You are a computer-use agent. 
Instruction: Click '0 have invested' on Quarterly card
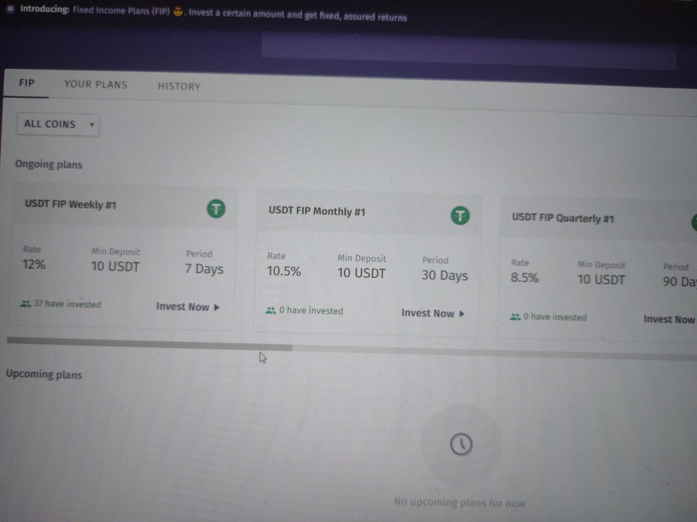tap(555, 318)
